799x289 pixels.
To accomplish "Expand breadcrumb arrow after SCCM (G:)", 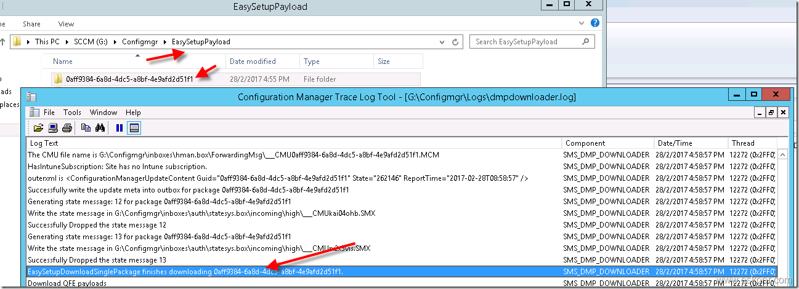I will coord(116,42).
